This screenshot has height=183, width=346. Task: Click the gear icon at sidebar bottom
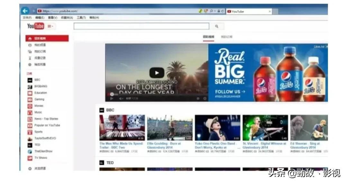pyautogui.click(x=30, y=169)
